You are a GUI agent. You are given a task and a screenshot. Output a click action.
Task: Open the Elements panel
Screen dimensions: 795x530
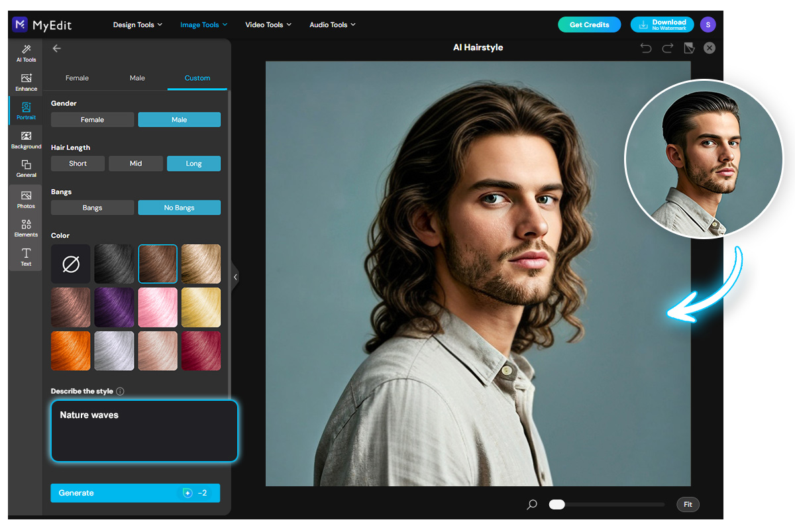pos(25,229)
